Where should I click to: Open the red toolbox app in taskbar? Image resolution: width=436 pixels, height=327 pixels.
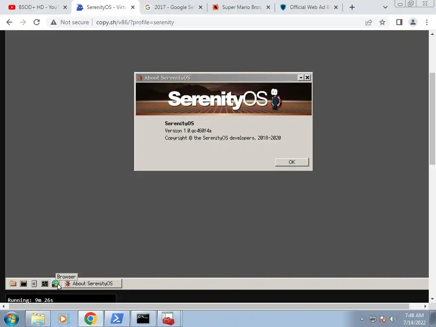point(168,318)
